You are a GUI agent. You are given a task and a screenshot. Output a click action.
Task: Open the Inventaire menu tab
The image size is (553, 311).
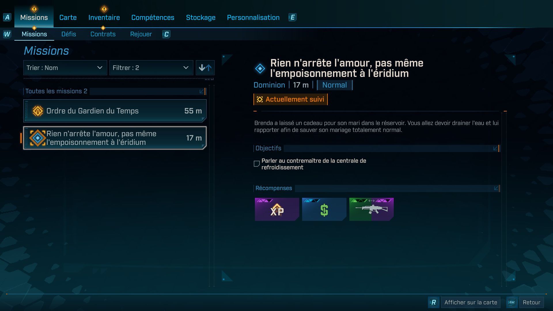(x=104, y=17)
